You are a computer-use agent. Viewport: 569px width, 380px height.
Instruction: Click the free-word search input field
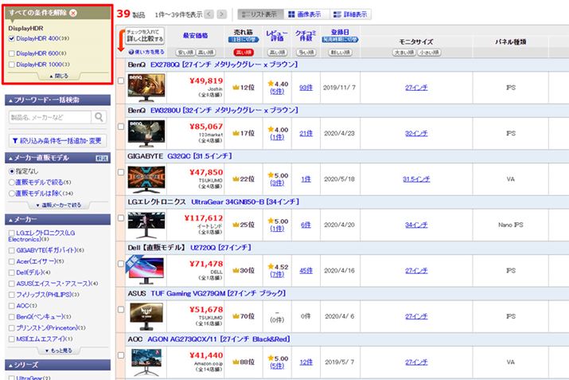point(49,118)
